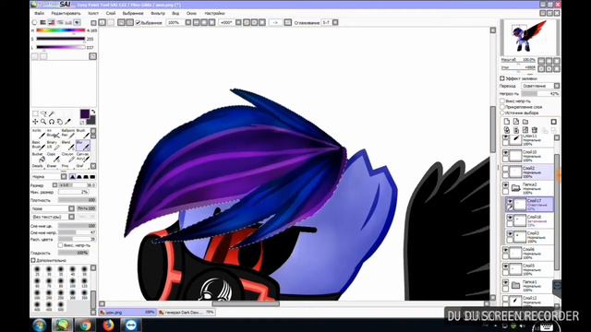Show the RGB slider panel icon
591x332 pixels.
tap(43, 22)
